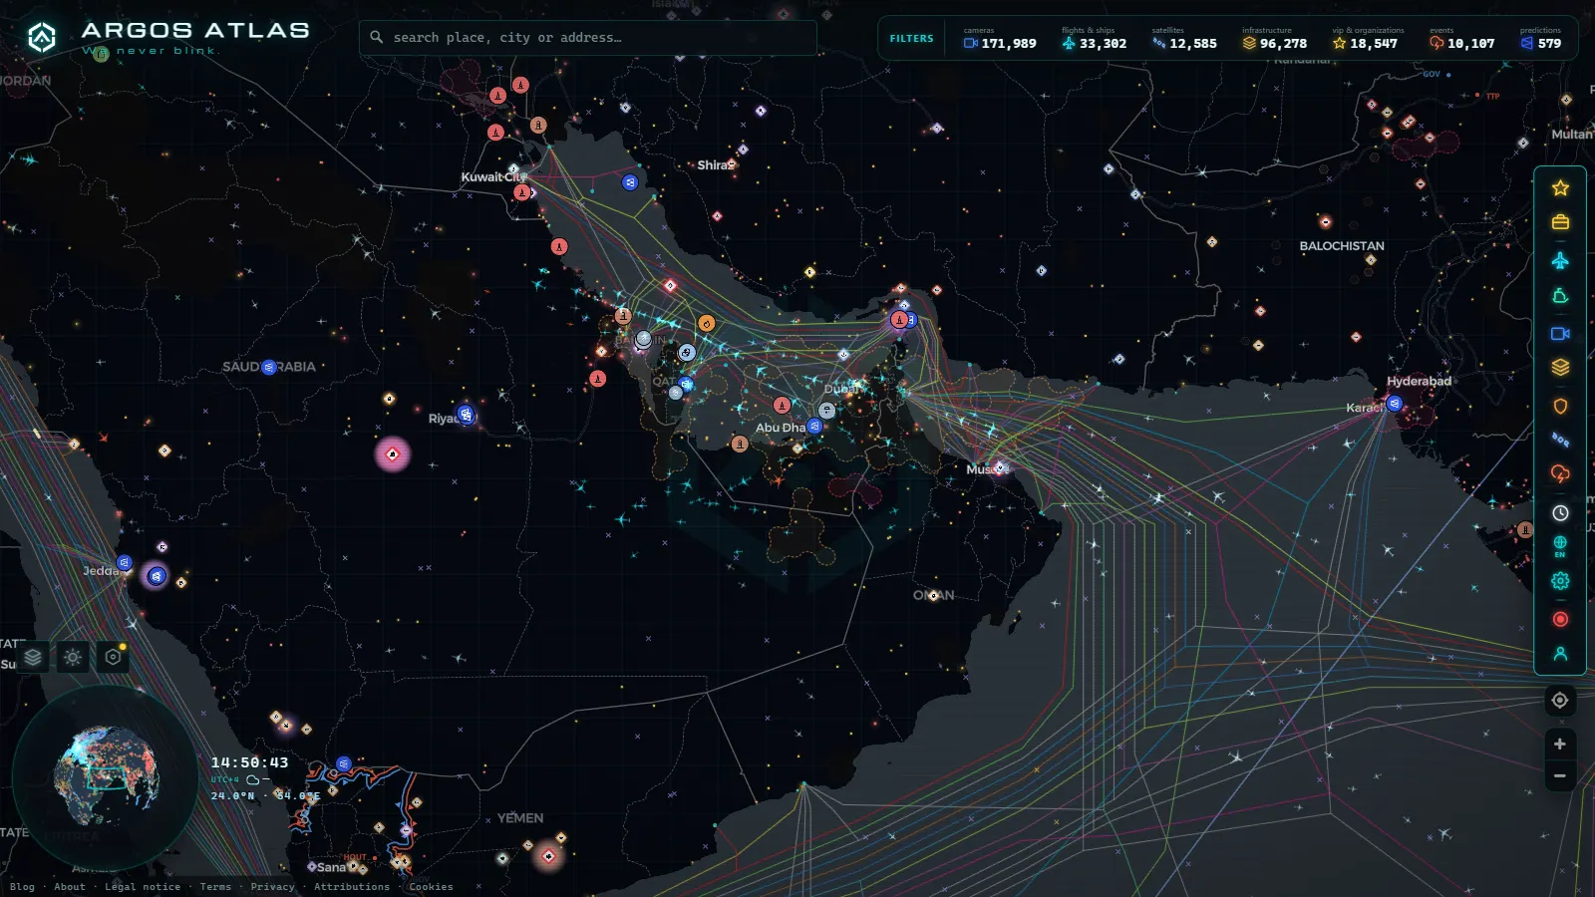The width and height of the screenshot is (1595, 897).
Task: Zoom out with the minus button
Action: (x=1560, y=776)
